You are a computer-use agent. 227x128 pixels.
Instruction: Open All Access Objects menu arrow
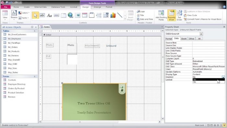(x=32, y=27)
